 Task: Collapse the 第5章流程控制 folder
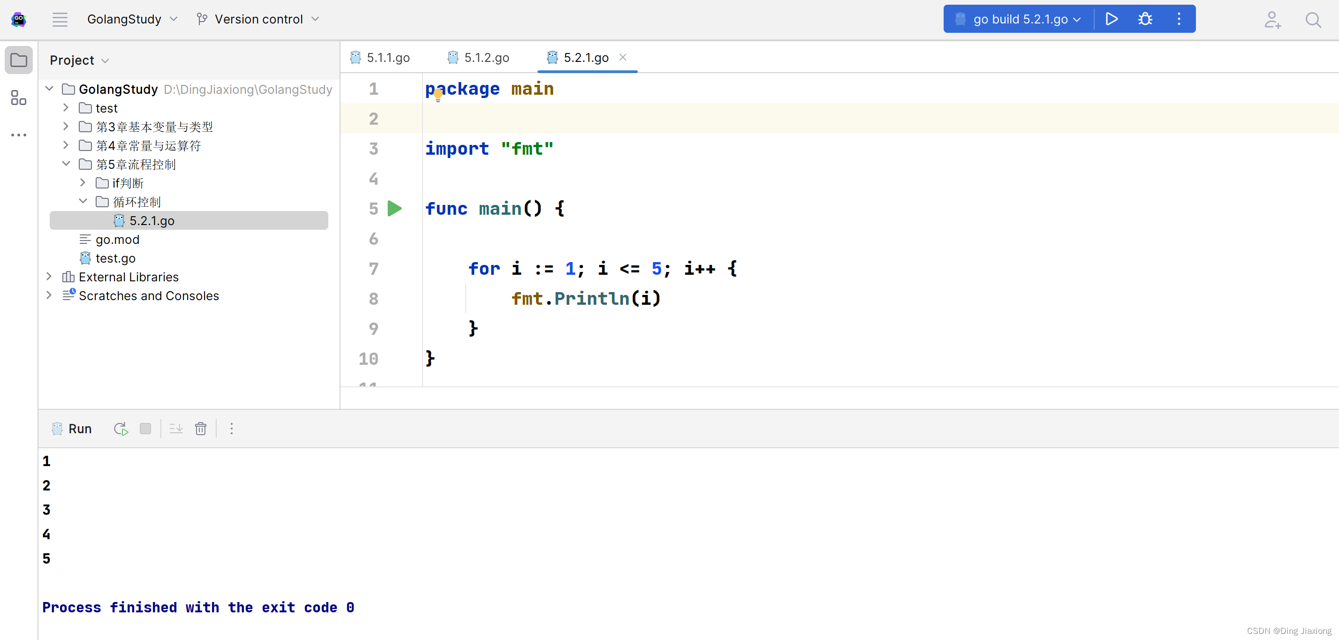coord(66,164)
